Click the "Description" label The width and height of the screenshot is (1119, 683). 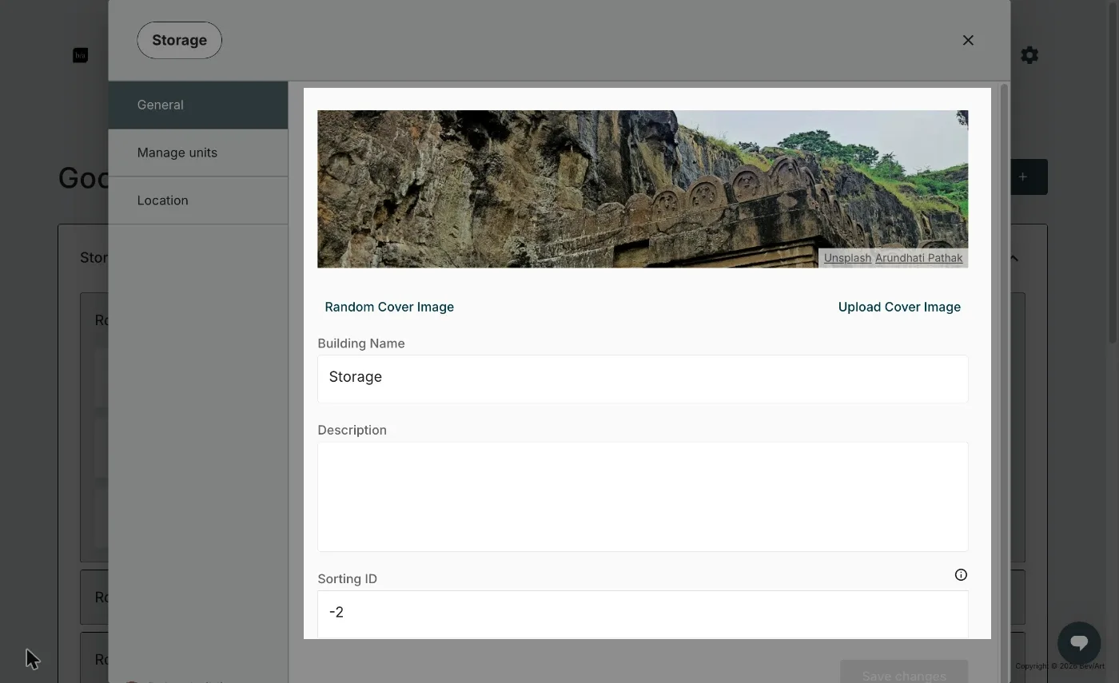352,430
